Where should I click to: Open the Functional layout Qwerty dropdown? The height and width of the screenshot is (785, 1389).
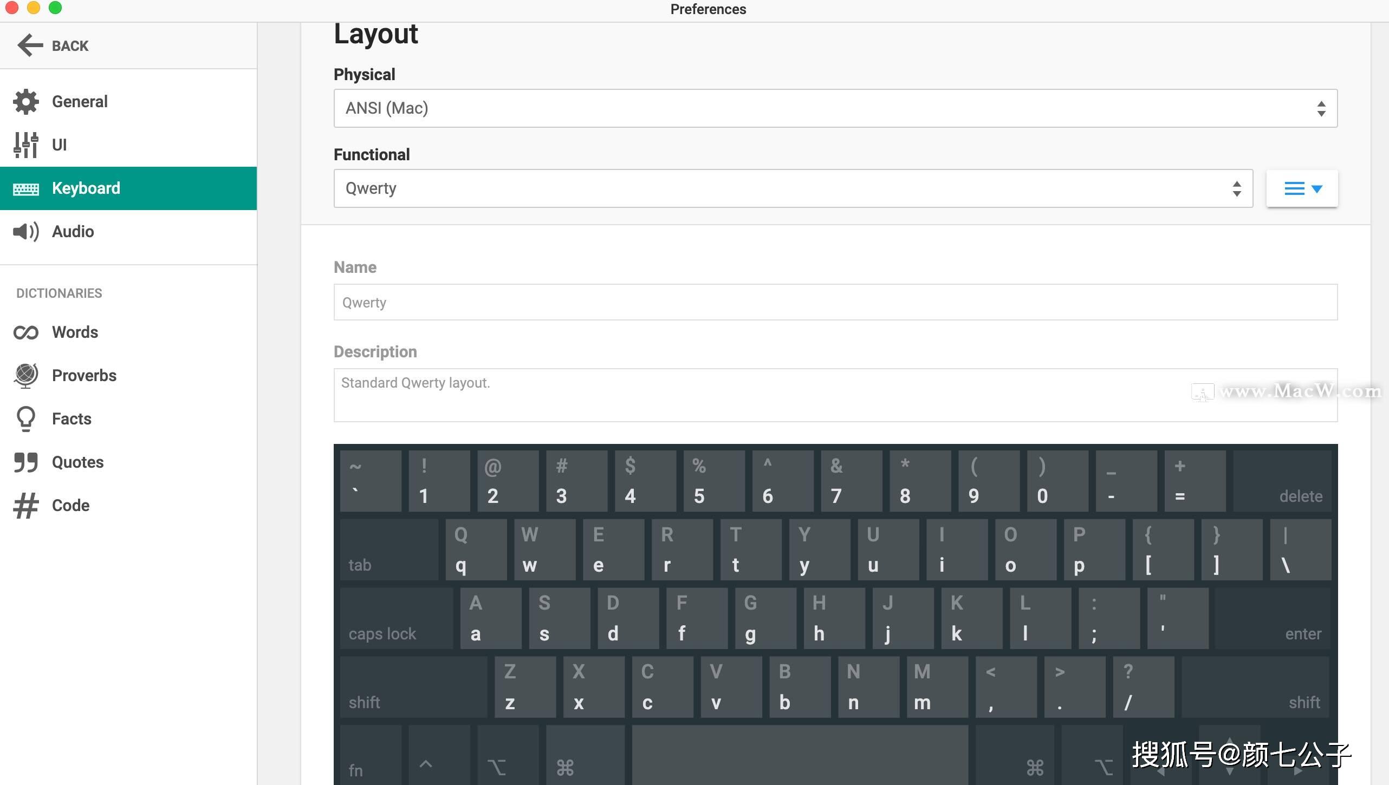(x=793, y=188)
